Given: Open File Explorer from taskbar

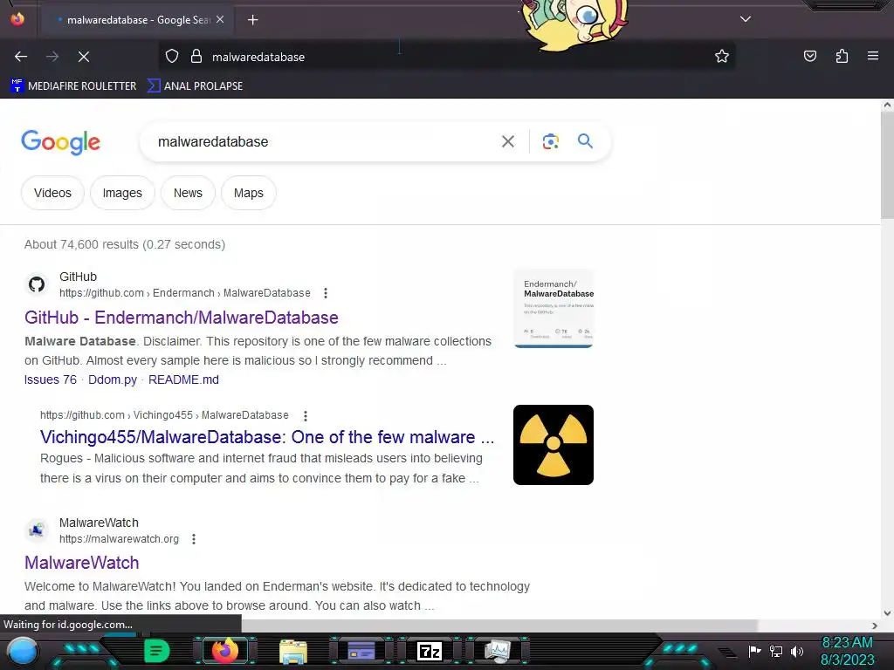Looking at the screenshot, I should pos(293,651).
